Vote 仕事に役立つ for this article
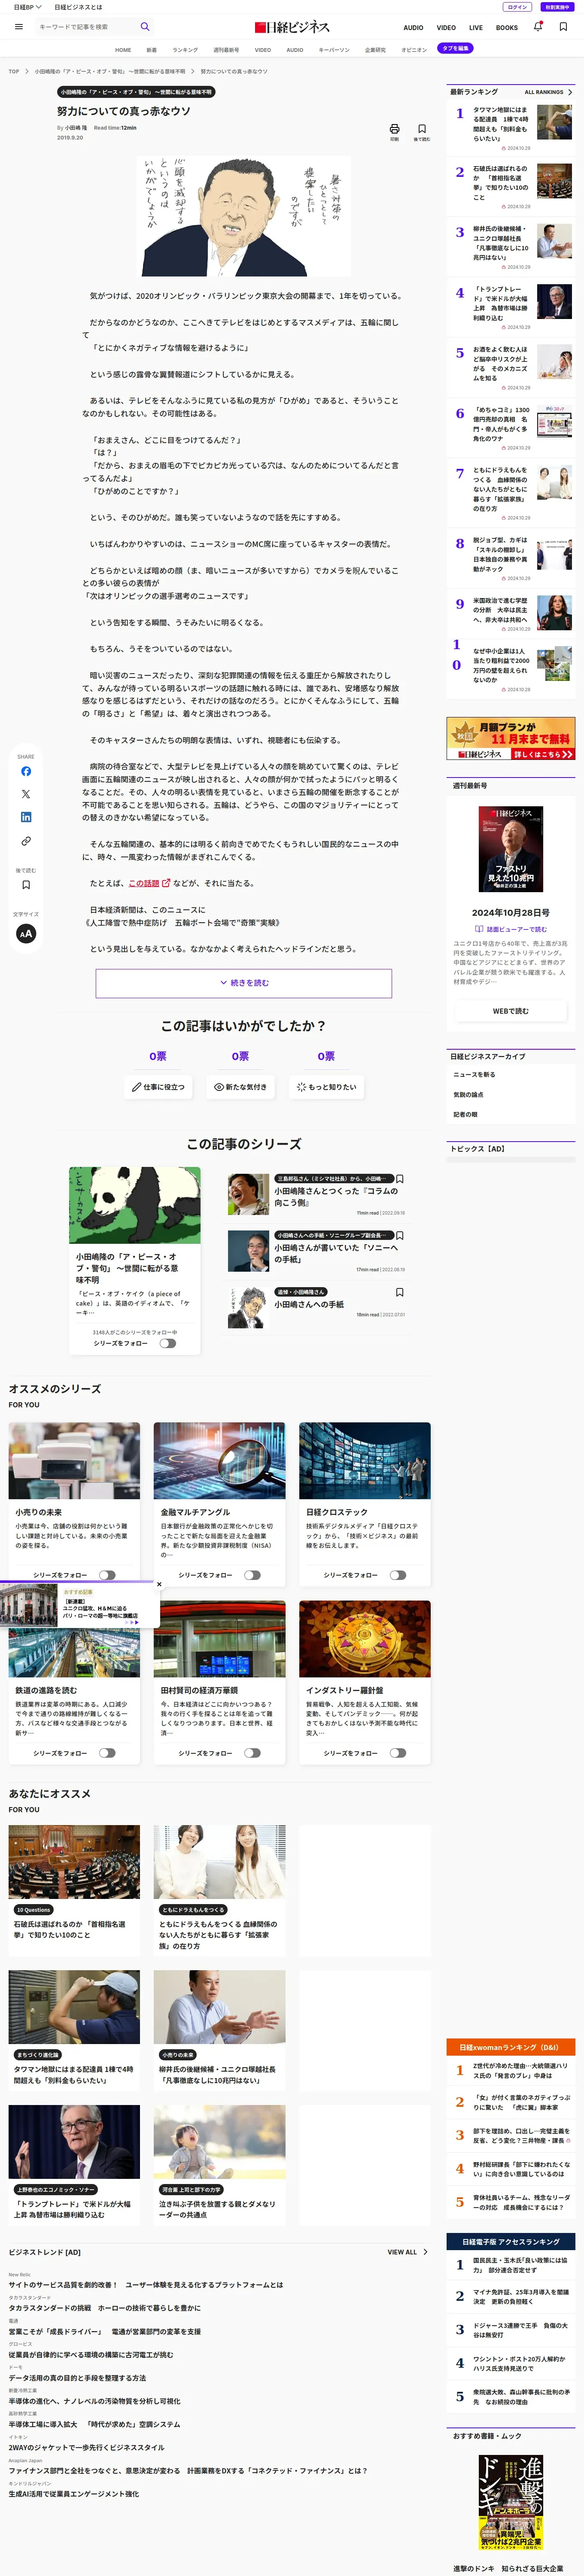Viewport: 584px width, 2576px height. (x=158, y=1087)
